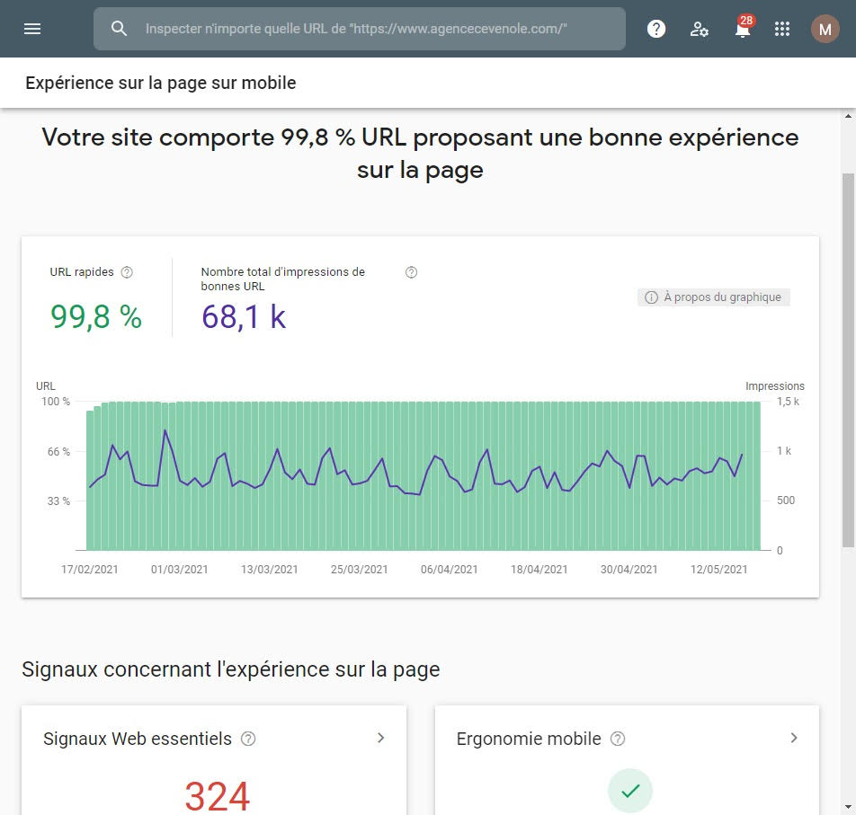The height and width of the screenshot is (815, 856).
Task: Open the help question mark icon
Action: point(656,29)
